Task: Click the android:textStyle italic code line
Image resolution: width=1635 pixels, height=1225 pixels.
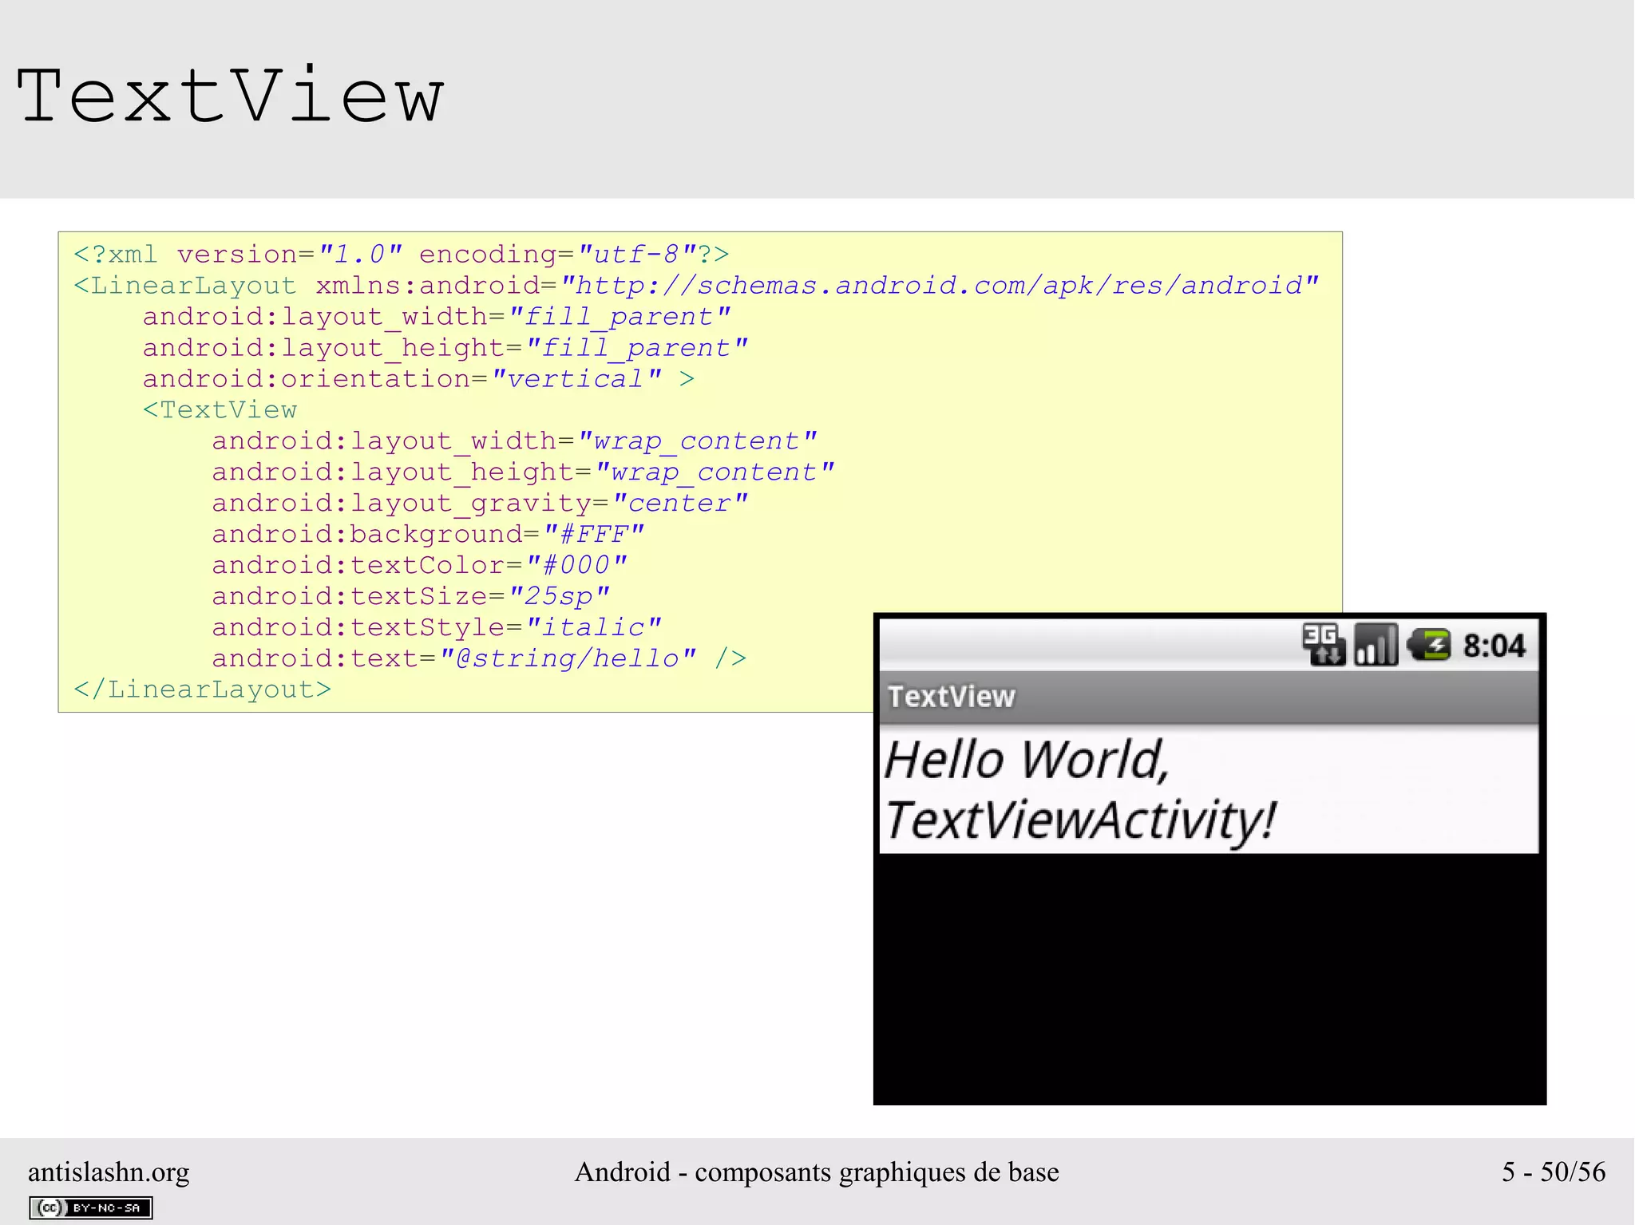Action: pyautogui.click(x=436, y=627)
